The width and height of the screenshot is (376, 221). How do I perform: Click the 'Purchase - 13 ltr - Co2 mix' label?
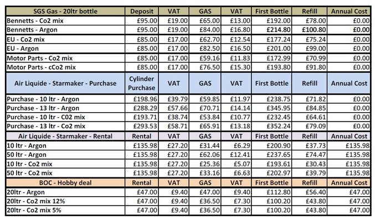[49, 125]
